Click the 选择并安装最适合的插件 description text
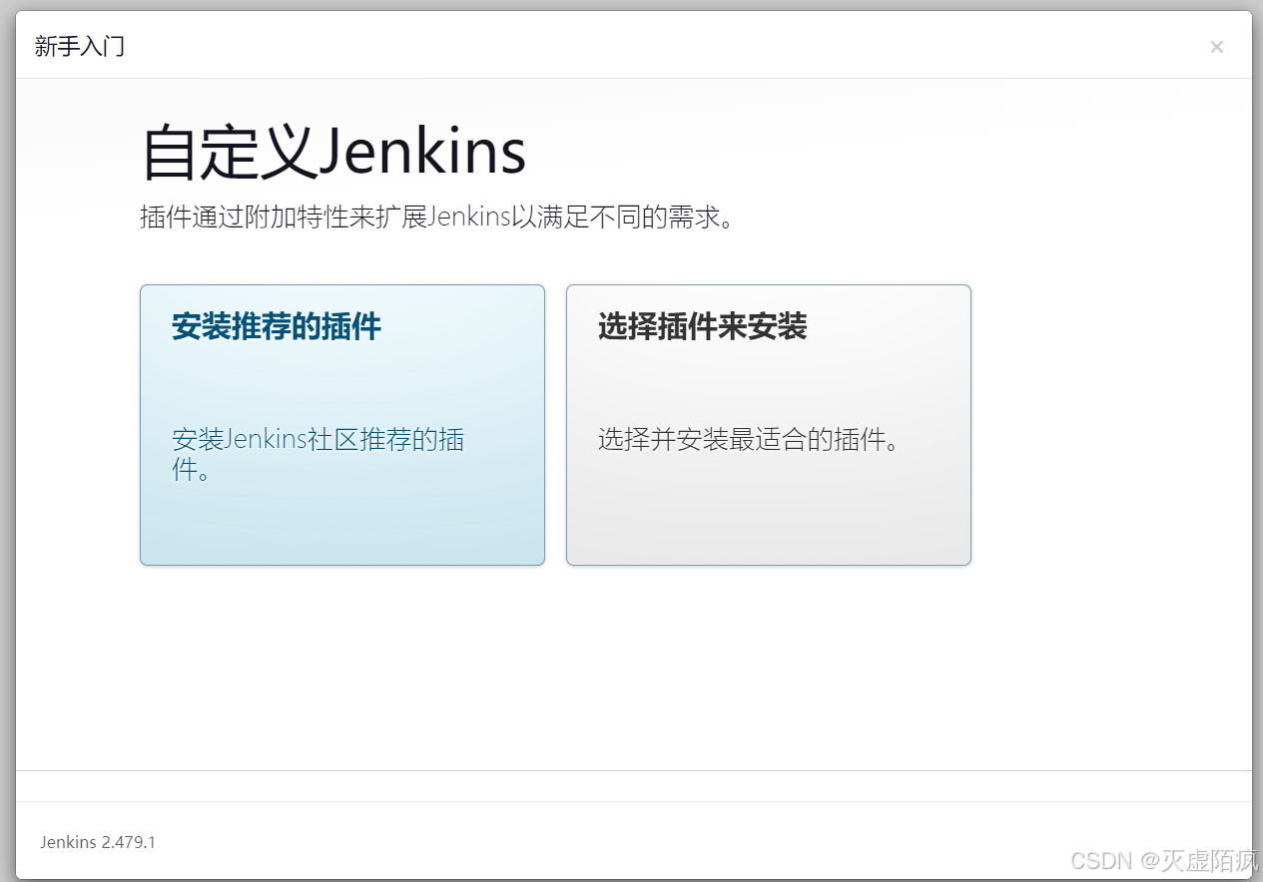The width and height of the screenshot is (1263, 882). pos(749,439)
